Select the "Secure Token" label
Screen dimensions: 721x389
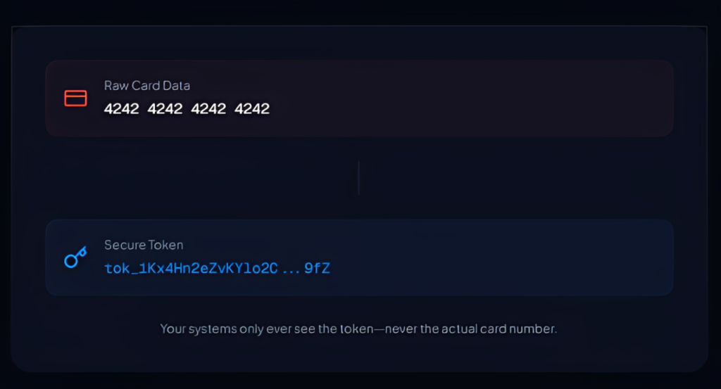144,245
